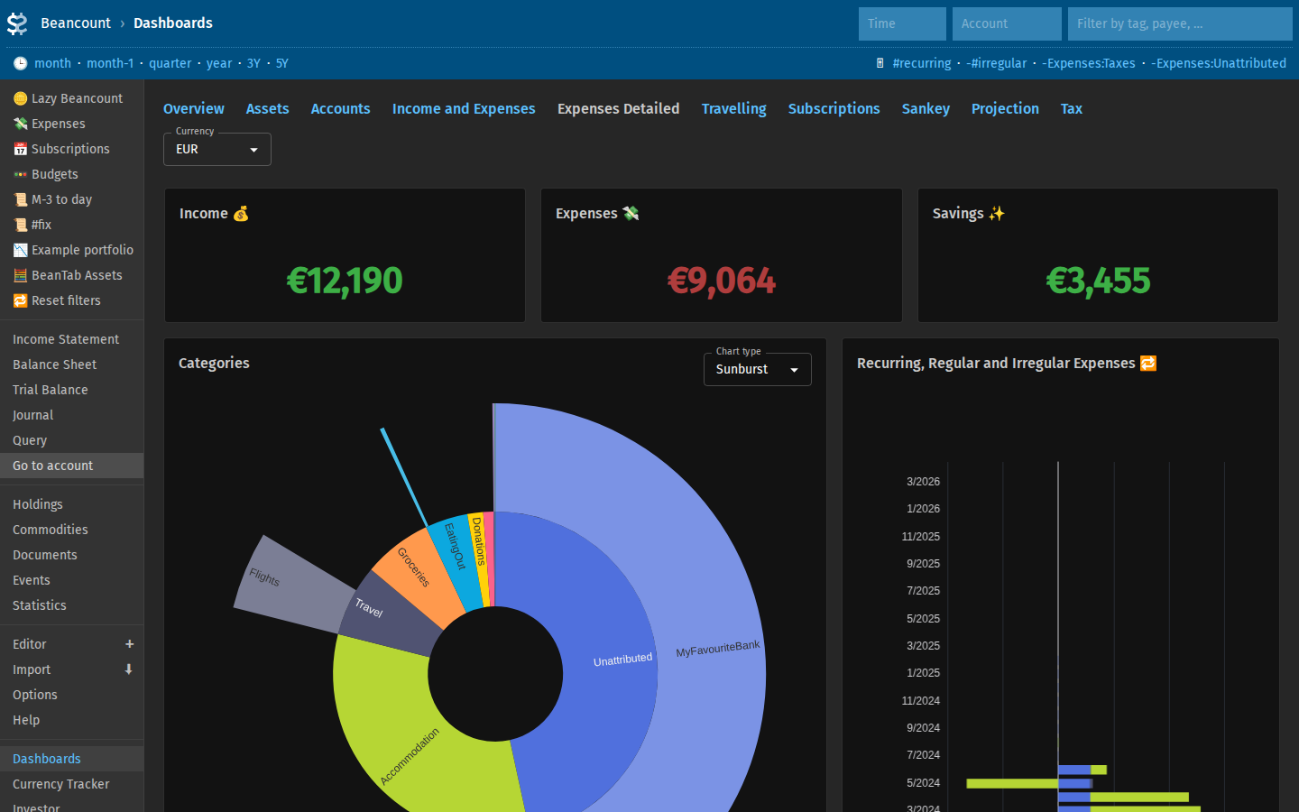Image resolution: width=1299 pixels, height=812 pixels.
Task: Click the plus icon next to Editor
Action: 129,644
